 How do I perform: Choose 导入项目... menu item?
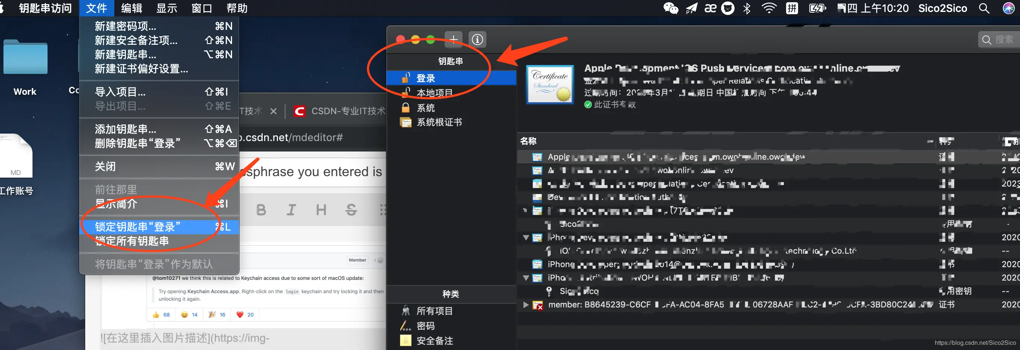(159, 92)
